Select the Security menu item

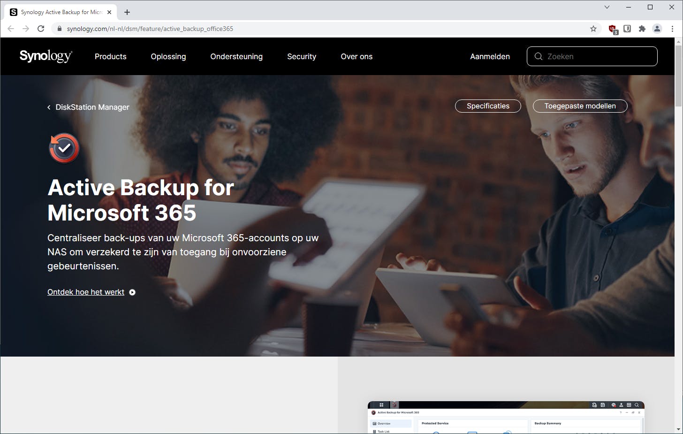(302, 56)
